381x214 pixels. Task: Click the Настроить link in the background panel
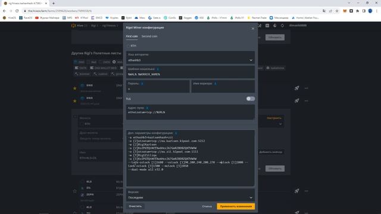[274, 118]
